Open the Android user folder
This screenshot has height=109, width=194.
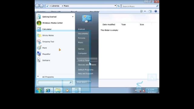82,29
